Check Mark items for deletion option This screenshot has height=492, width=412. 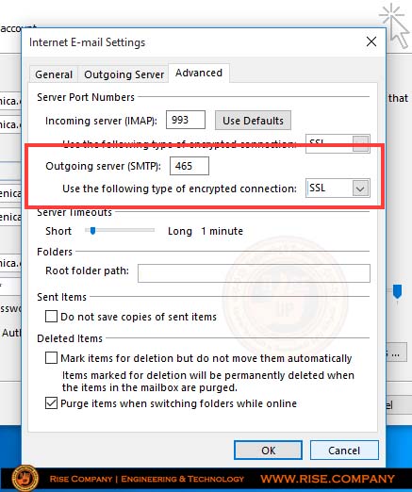pyautogui.click(x=51, y=358)
